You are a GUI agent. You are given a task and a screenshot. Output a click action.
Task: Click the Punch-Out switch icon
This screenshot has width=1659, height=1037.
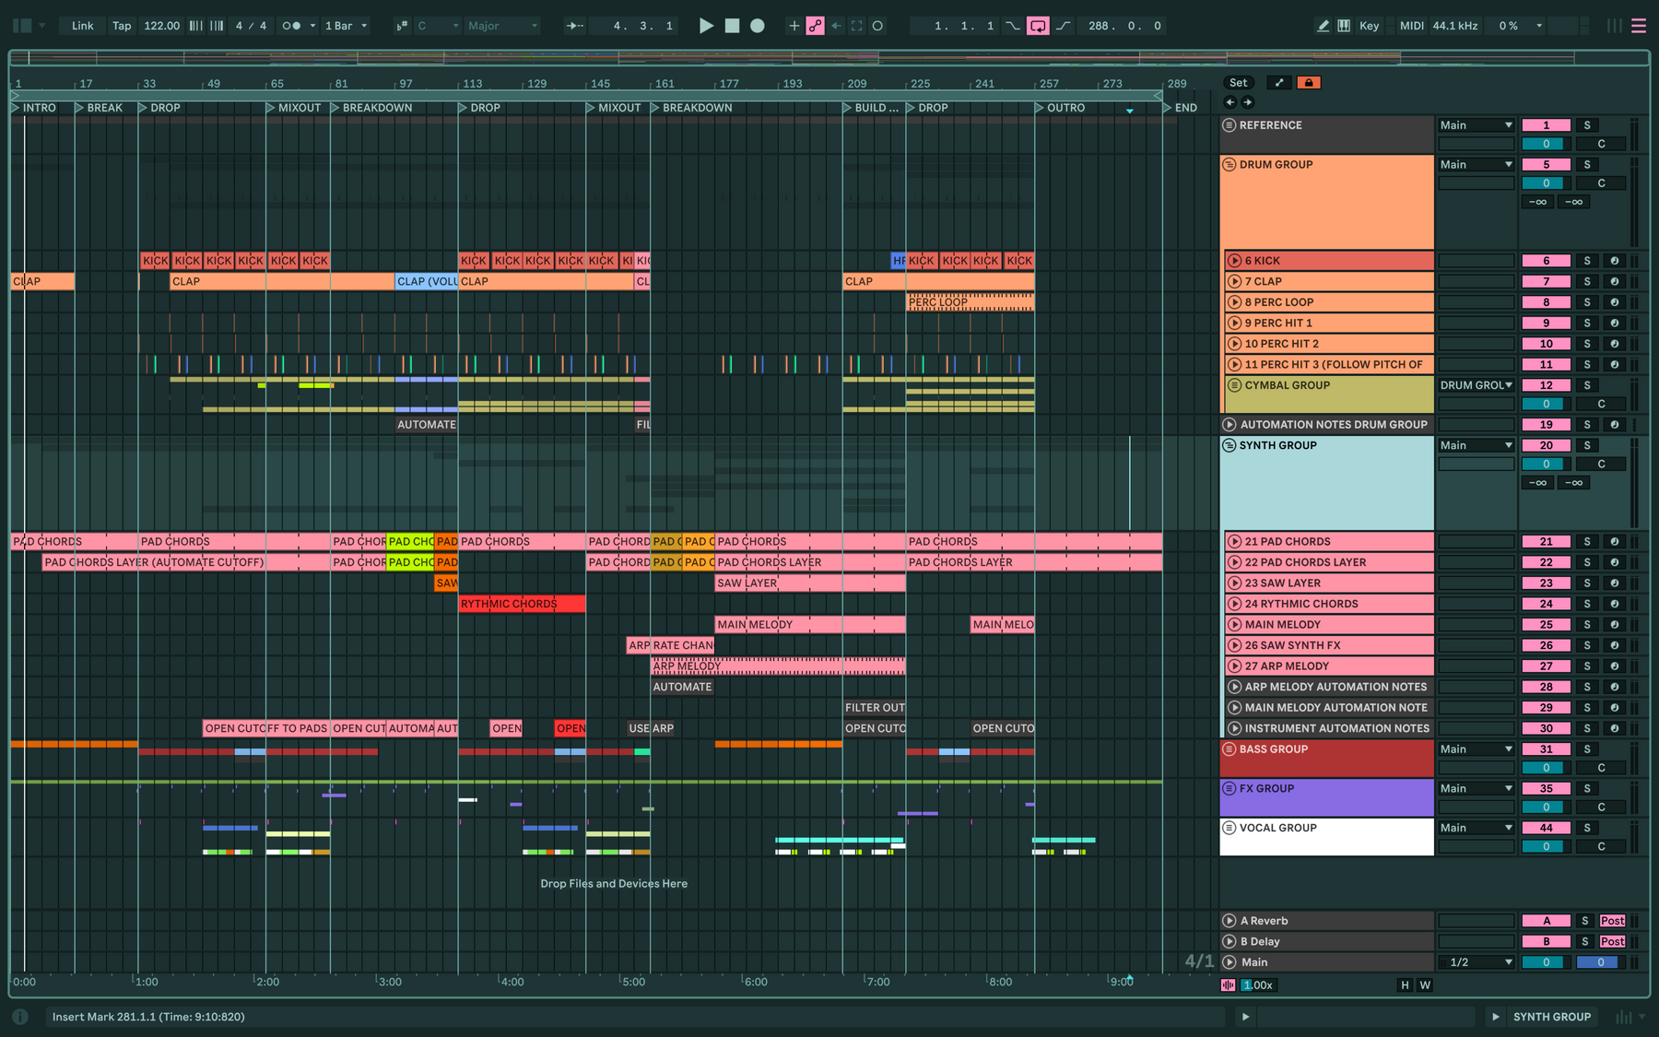[1064, 26]
